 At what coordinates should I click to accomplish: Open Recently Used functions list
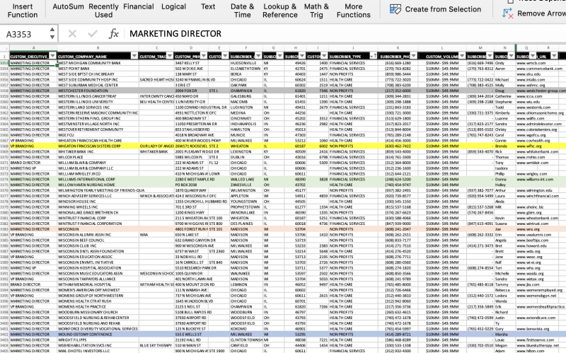[103, 11]
